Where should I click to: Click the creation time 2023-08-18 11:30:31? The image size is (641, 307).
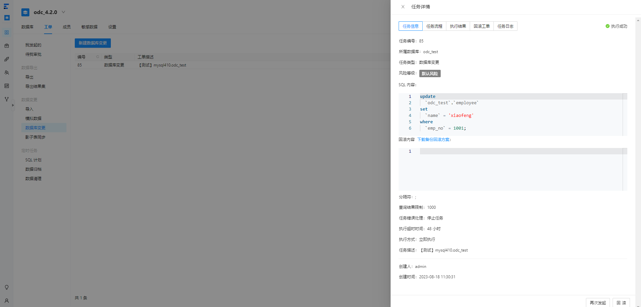[437, 277]
